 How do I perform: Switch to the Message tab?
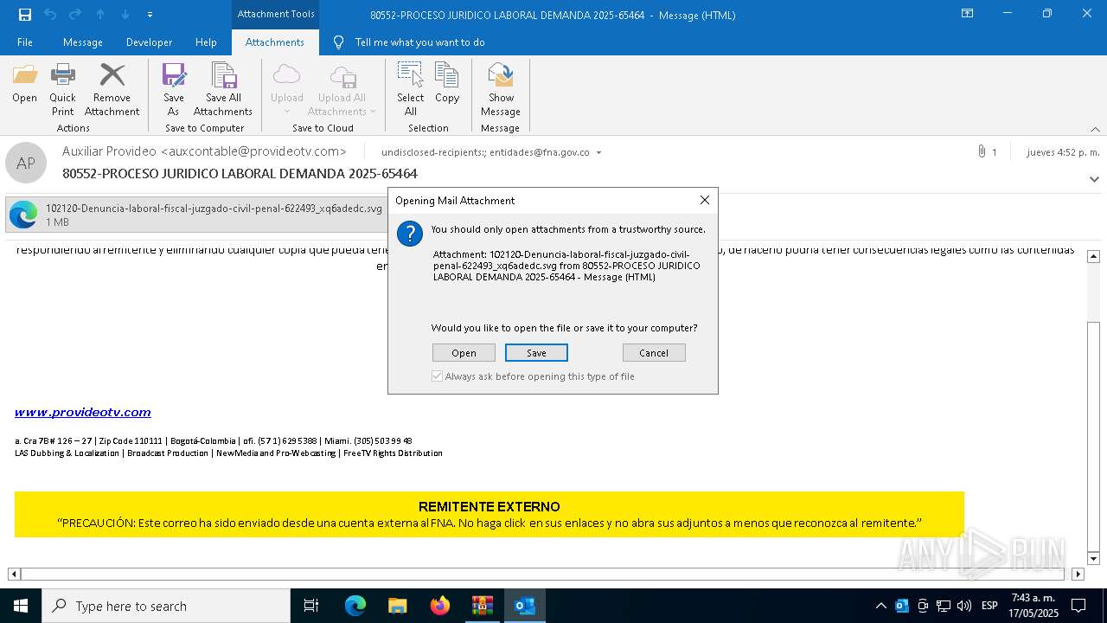83,42
